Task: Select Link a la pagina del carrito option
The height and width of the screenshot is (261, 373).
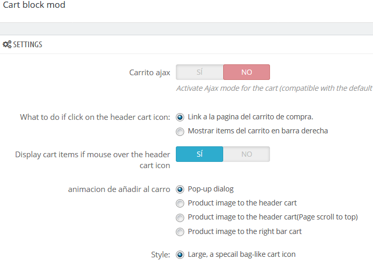Action: click(180, 117)
